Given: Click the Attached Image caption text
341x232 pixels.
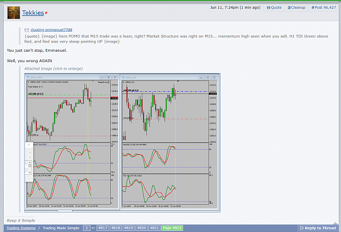Looking at the screenshot, I should tap(53, 69).
